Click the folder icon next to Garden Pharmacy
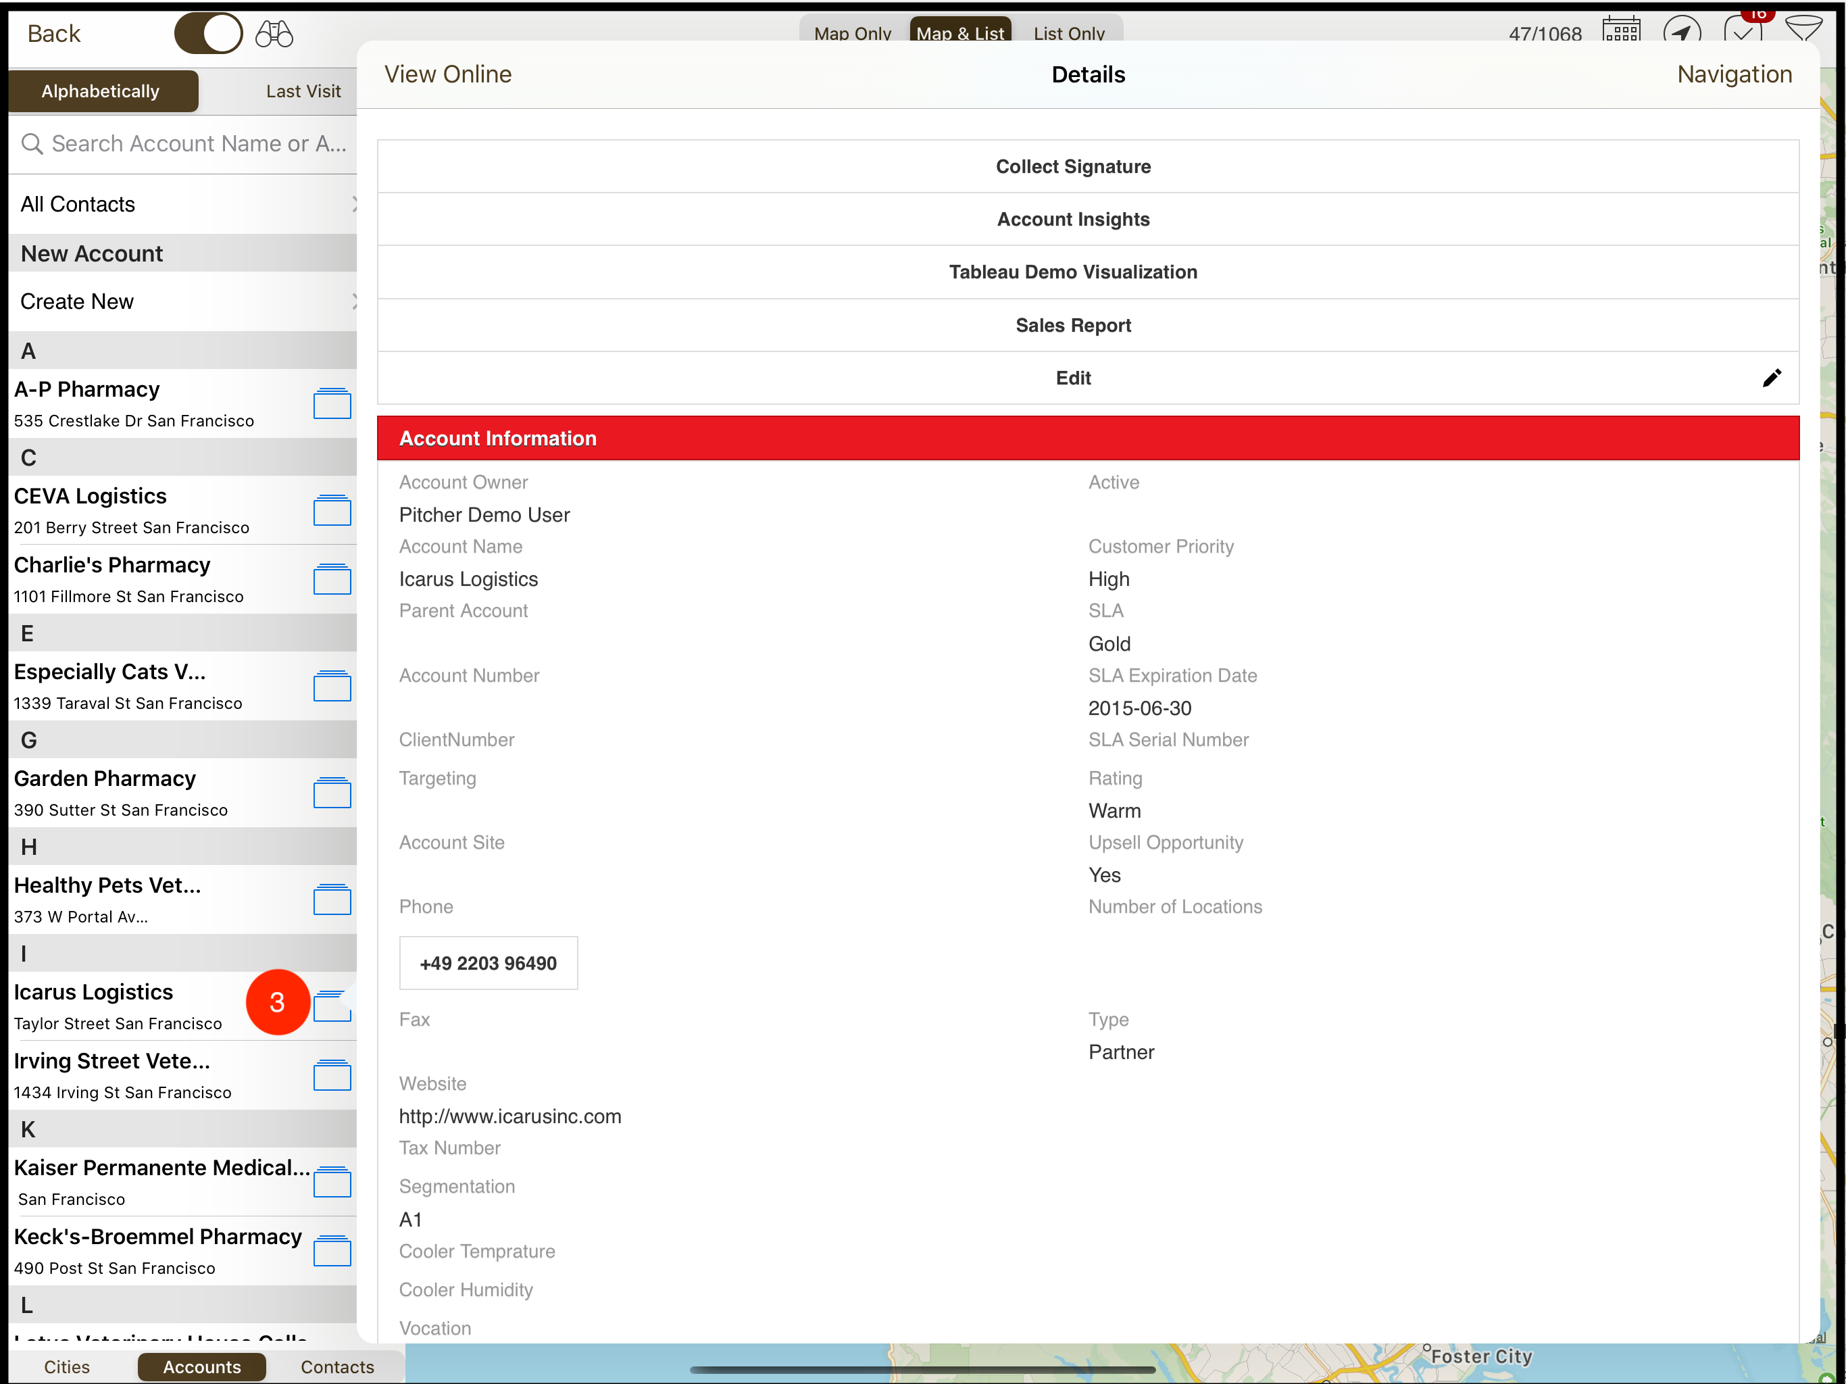Viewport: 1846px width, 1384px height. tap(332, 793)
